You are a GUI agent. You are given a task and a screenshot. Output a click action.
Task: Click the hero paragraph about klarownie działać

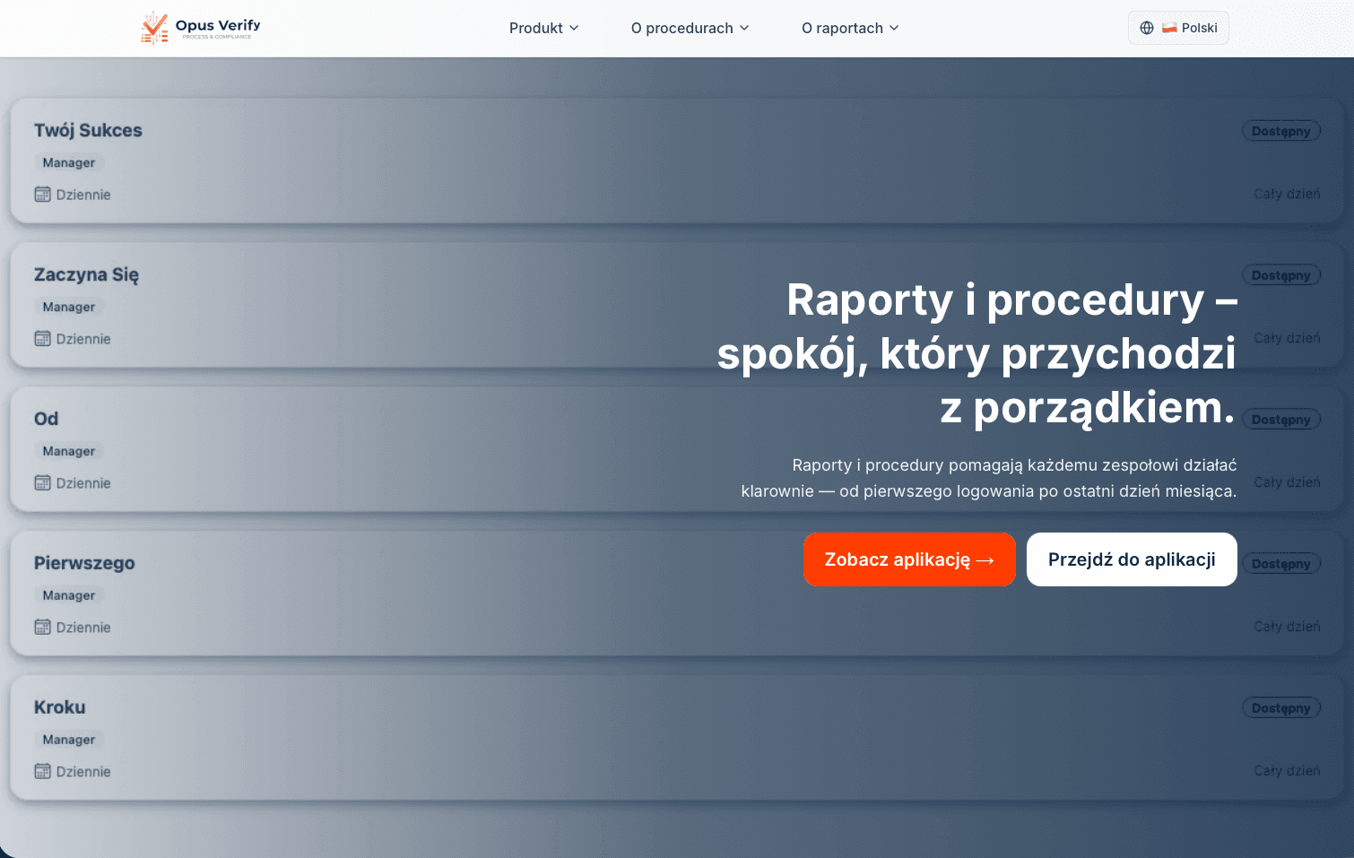989,478
